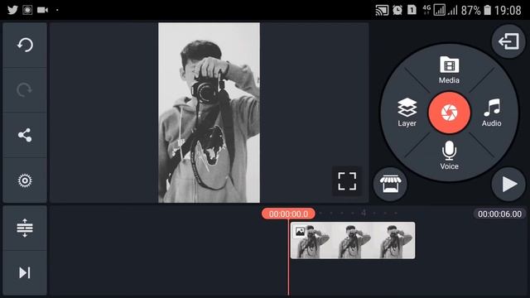Tap the red camera capture button
The height and width of the screenshot is (298, 530).
[449, 113]
